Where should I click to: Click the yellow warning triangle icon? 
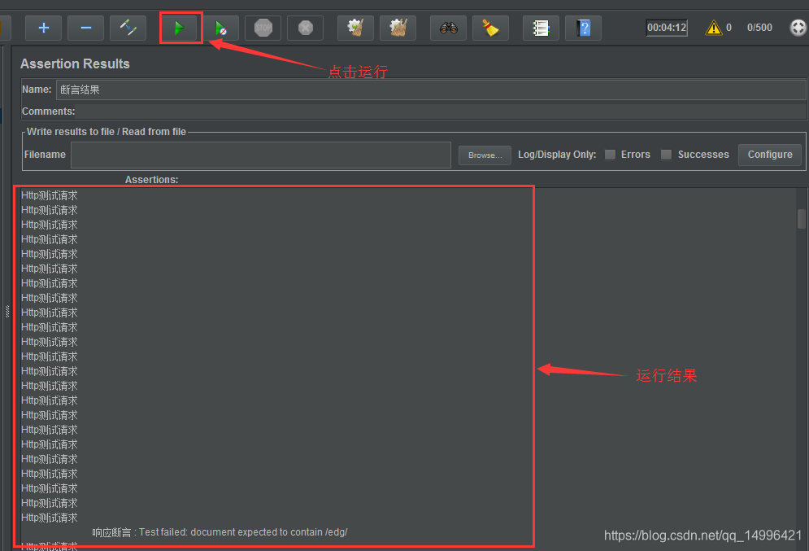(x=714, y=28)
